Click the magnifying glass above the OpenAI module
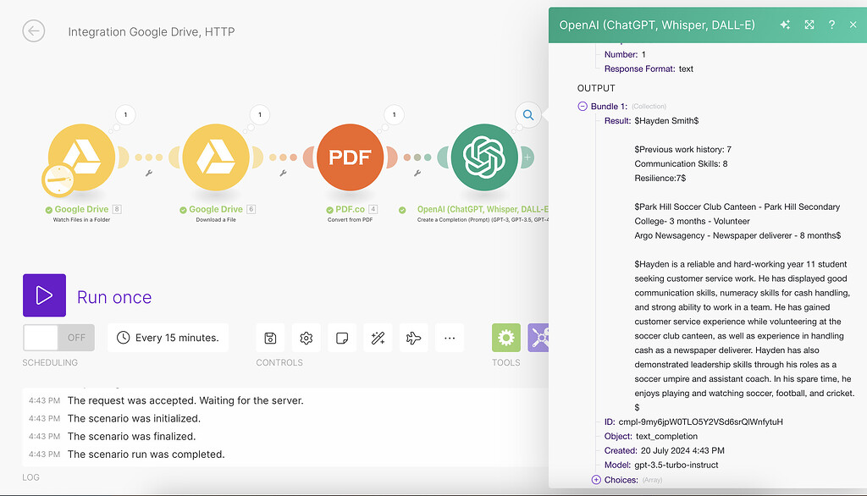 (x=527, y=114)
